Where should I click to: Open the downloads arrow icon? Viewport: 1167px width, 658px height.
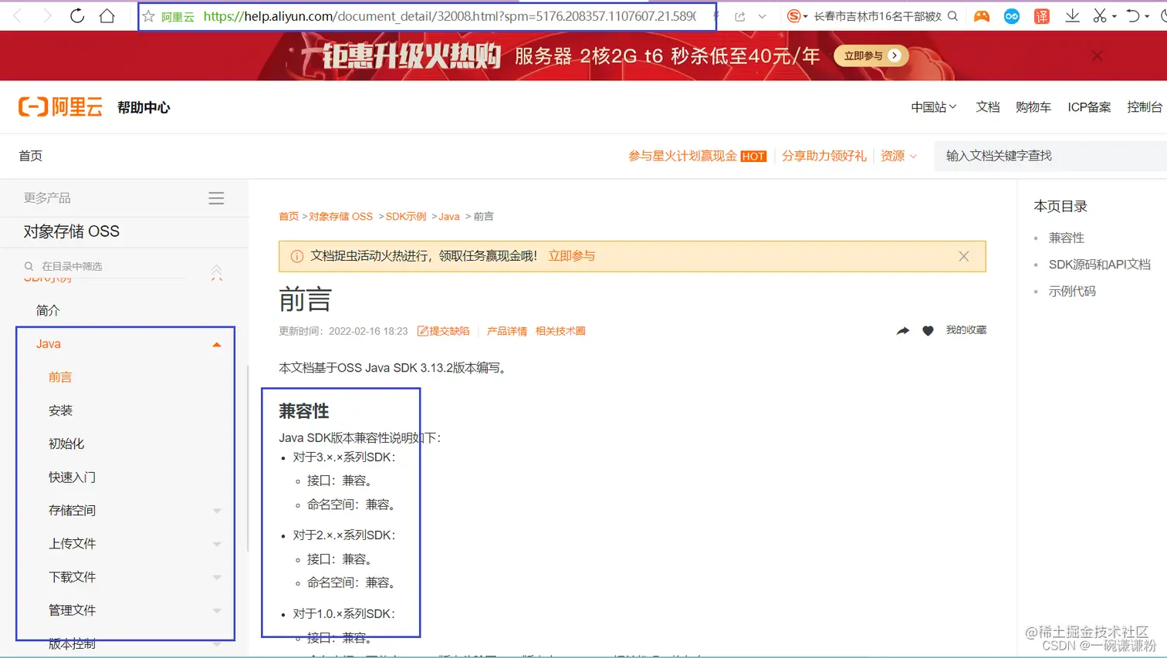coord(1072,16)
